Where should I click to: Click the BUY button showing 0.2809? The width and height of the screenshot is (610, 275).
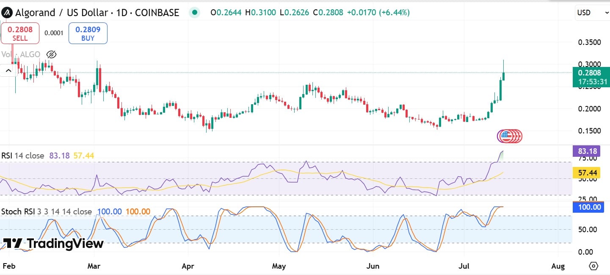(88, 33)
